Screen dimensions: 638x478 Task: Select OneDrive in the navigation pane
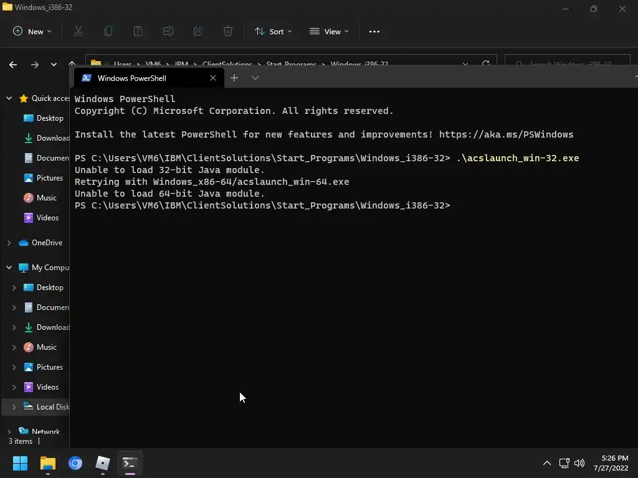click(x=47, y=243)
